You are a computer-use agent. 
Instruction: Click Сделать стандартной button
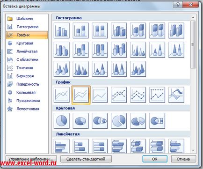point(86,159)
